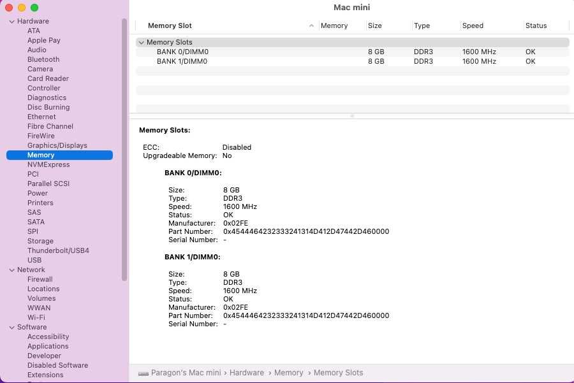Select WWAN under Network
Image resolution: width=574 pixels, height=383 pixels.
click(x=39, y=308)
